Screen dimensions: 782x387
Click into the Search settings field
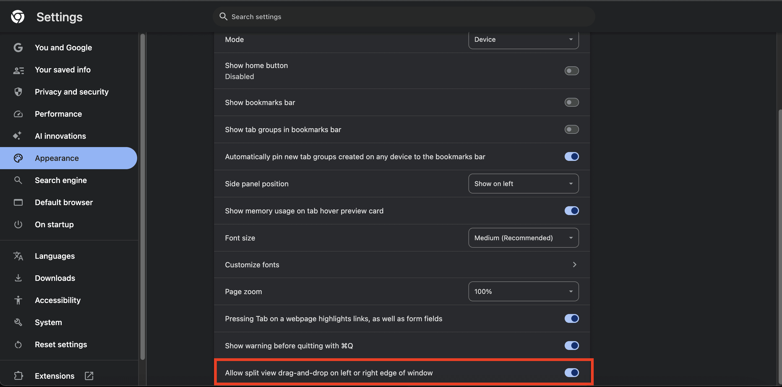click(404, 17)
